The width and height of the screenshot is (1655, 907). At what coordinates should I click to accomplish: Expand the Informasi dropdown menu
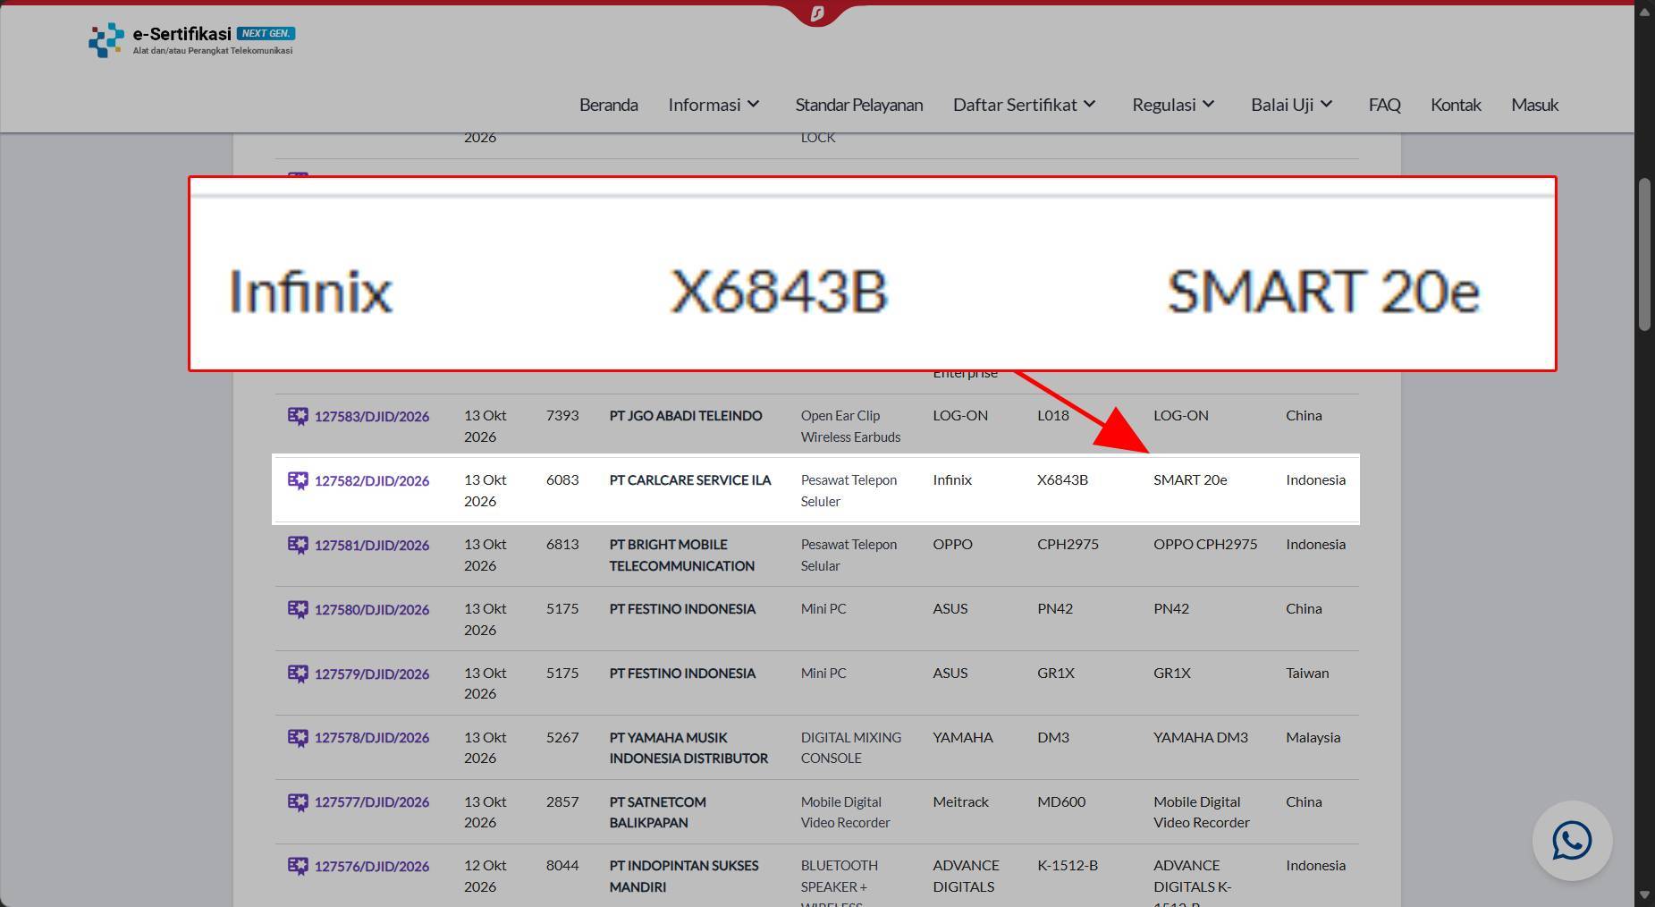point(714,105)
